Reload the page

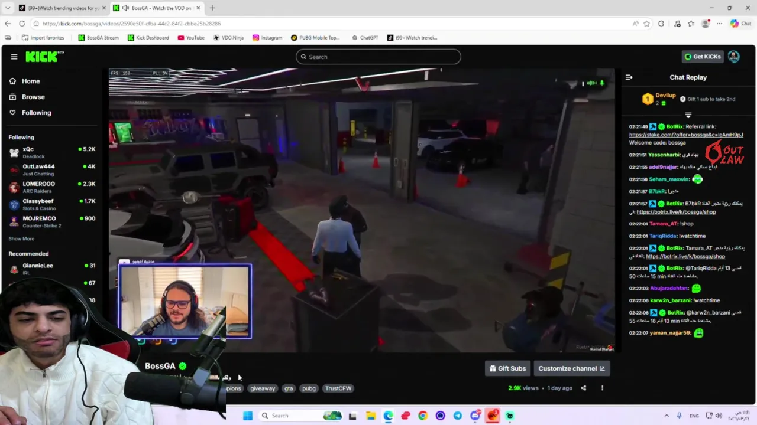pyautogui.click(x=22, y=24)
